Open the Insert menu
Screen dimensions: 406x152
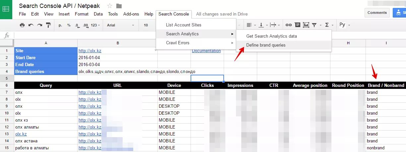coord(64,14)
